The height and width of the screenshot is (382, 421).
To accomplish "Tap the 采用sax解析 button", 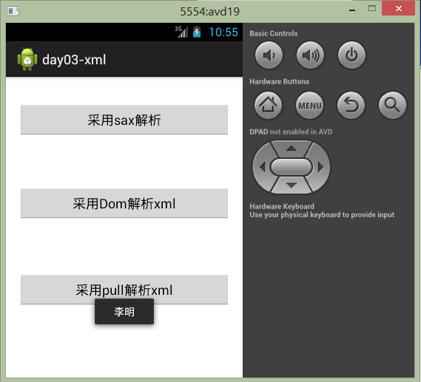I will click(x=124, y=120).
